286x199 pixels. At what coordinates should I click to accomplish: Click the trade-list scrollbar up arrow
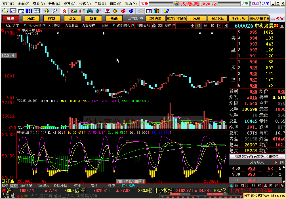click(x=284, y=167)
